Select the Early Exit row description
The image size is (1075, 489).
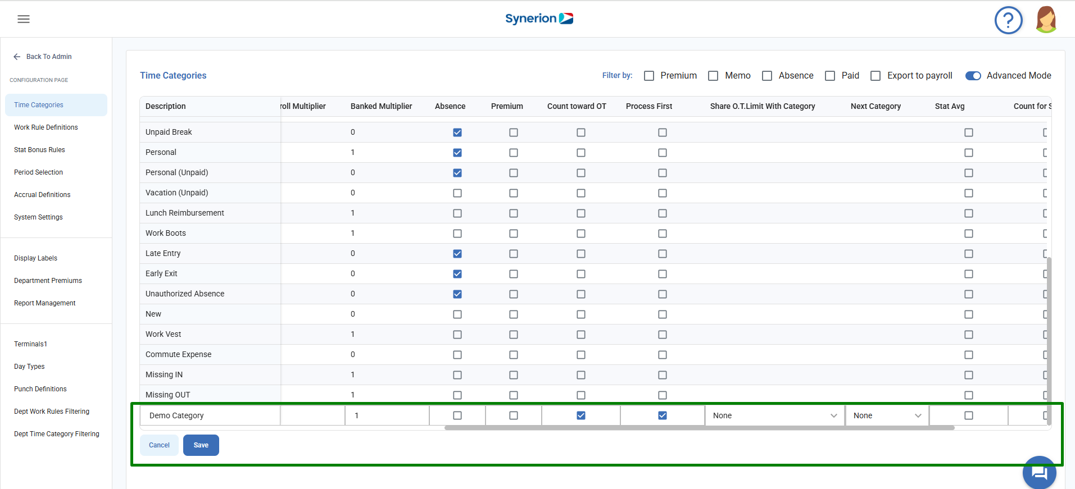pyautogui.click(x=161, y=273)
